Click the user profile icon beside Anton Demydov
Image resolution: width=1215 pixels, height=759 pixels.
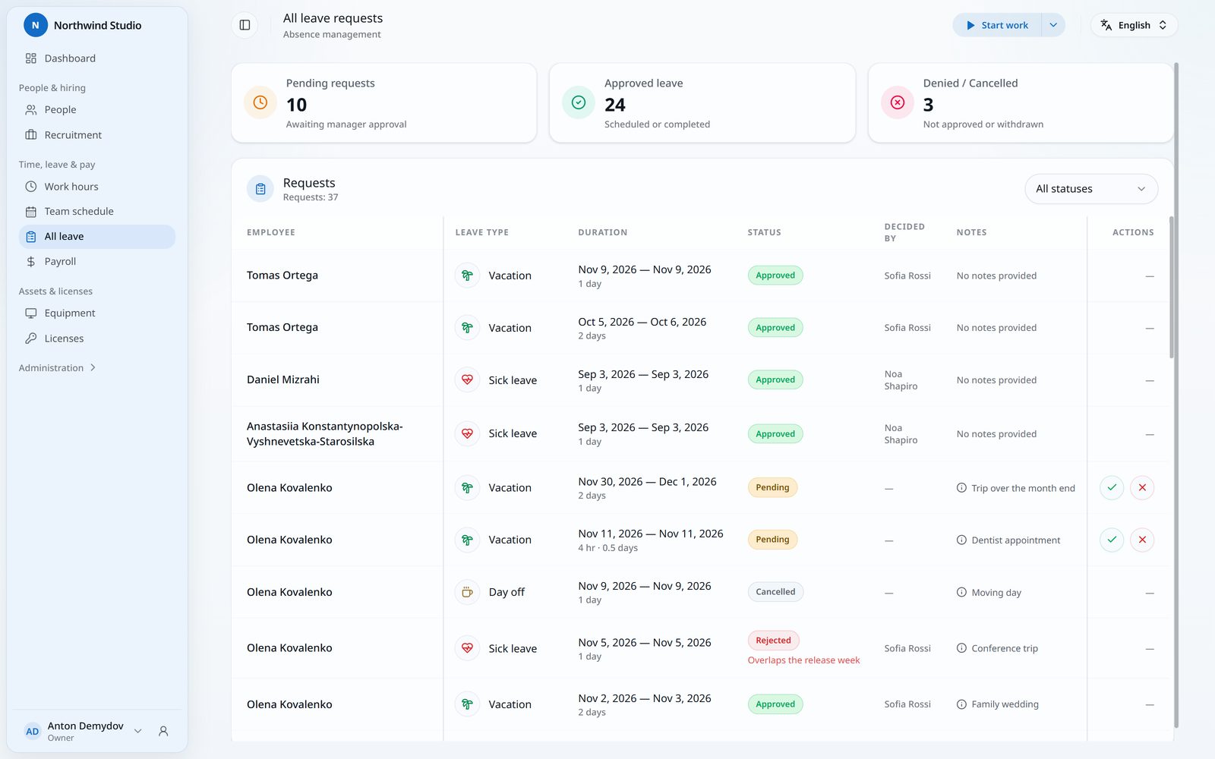point(163,731)
